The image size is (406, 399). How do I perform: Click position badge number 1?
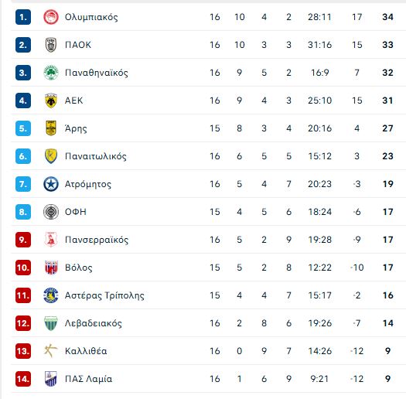pos(23,17)
